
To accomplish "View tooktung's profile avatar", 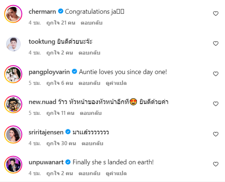I will 13,44.
